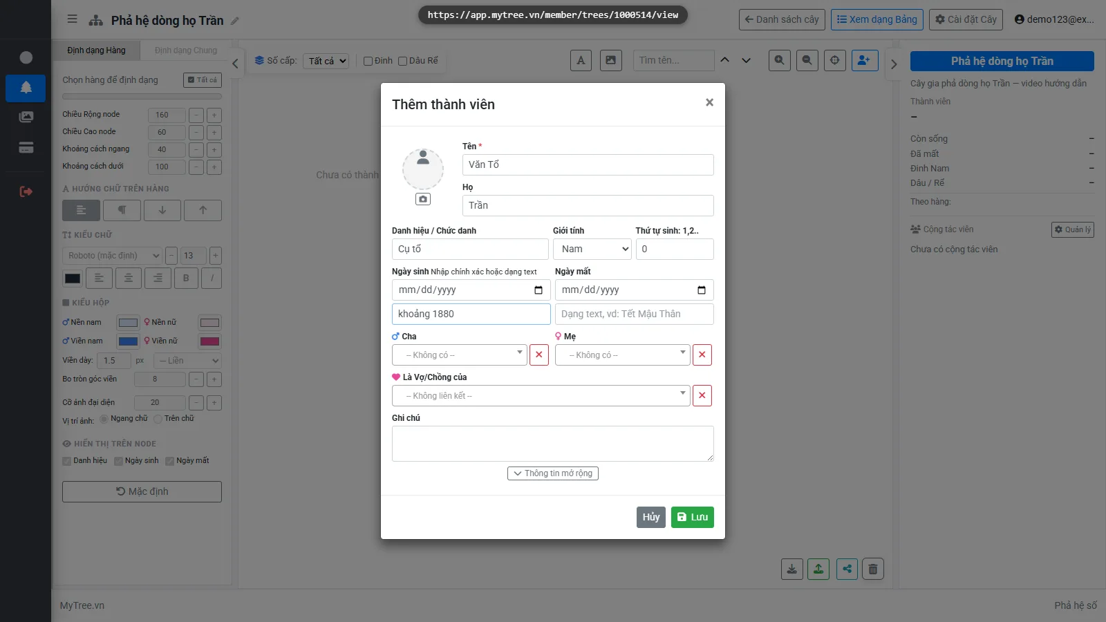Open the Liền border style dropdown
The height and width of the screenshot is (622, 1106).
pos(187,361)
